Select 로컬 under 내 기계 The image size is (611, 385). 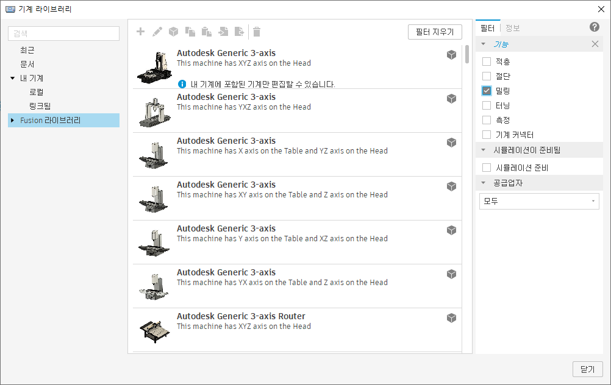point(36,92)
